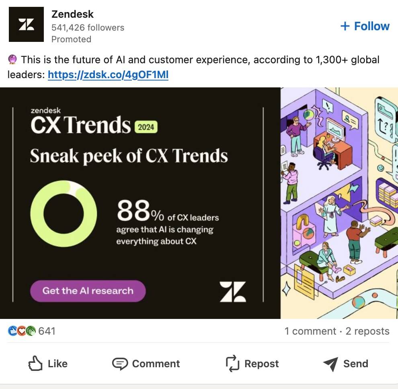Click the thumbs-up Like icon
The width and height of the screenshot is (398, 389).
click(x=35, y=364)
